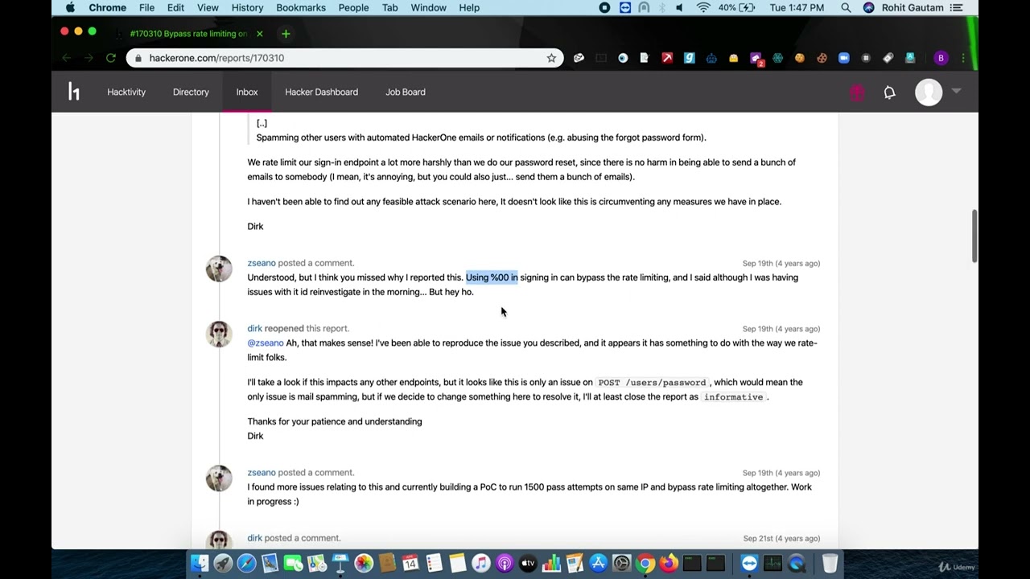Bookmark this page with the star icon
This screenshot has width=1030, height=579.
point(551,58)
